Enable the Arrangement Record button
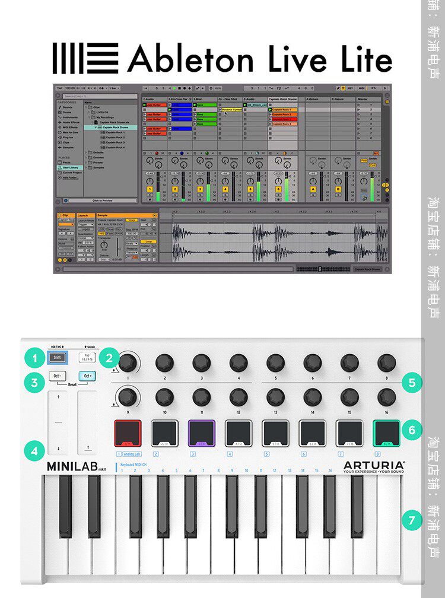 coord(185,88)
